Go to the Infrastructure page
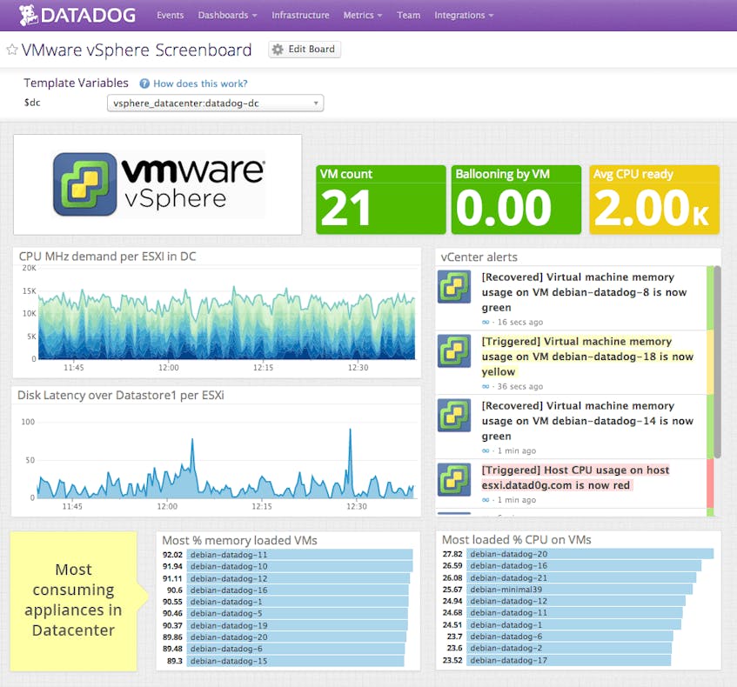The height and width of the screenshot is (687, 737). (x=300, y=15)
